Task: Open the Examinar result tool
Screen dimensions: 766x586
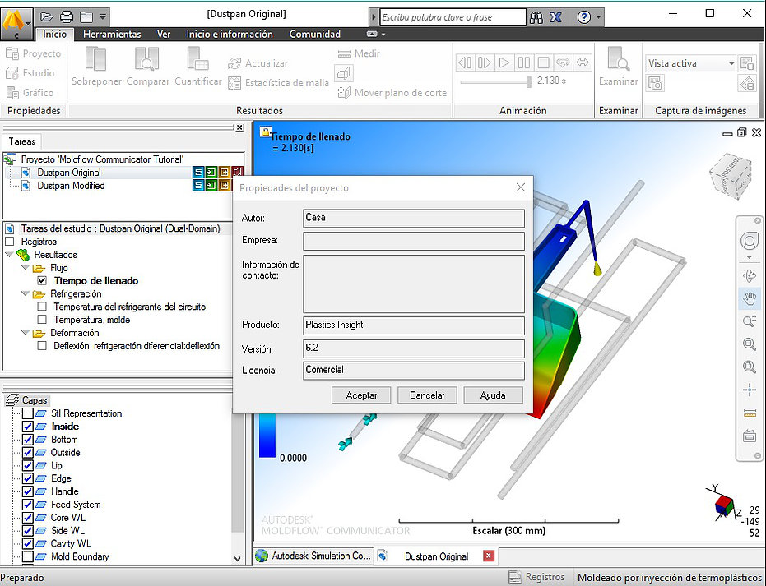Action: click(618, 66)
